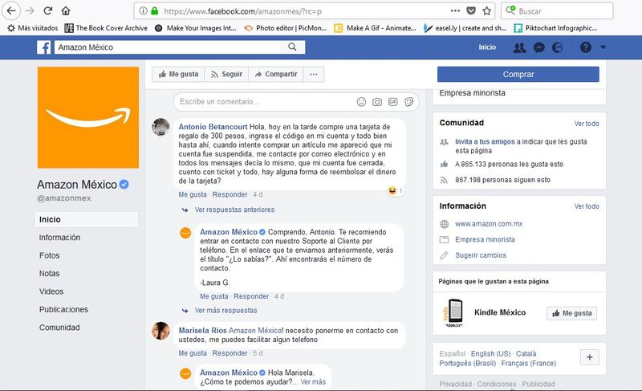Add more languages with the plus button
This screenshot has height=391, width=642.
coord(590,357)
